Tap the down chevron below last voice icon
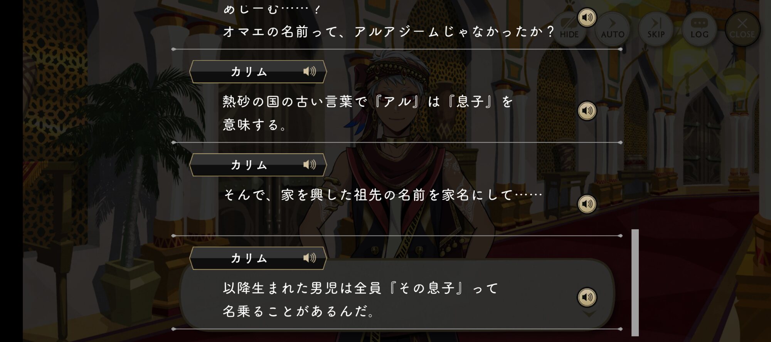 tap(589, 314)
